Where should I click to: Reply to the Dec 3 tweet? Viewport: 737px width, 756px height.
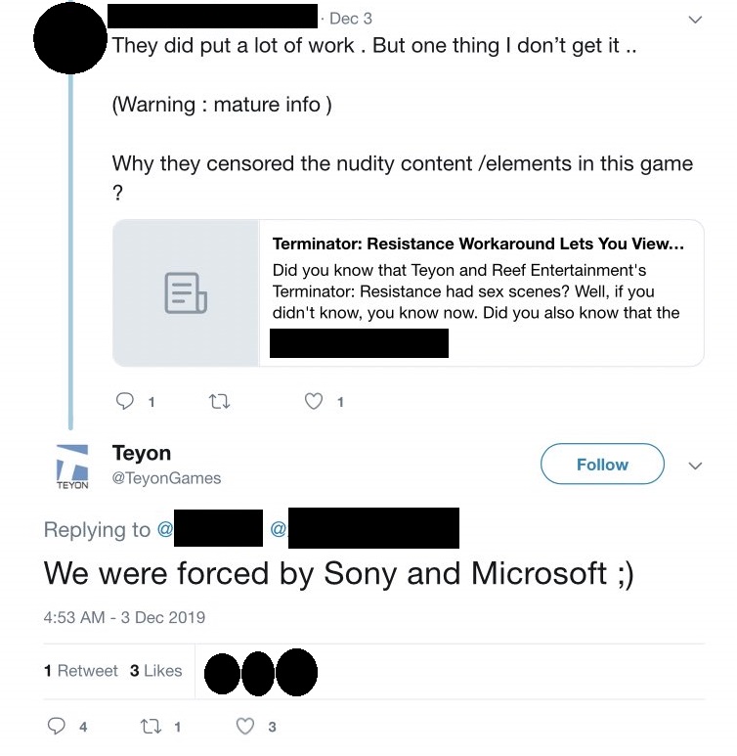point(124,401)
